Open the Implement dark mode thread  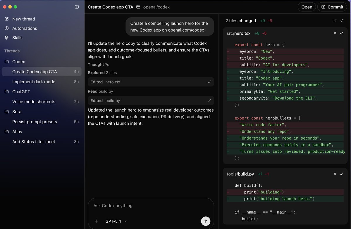tap(42, 82)
